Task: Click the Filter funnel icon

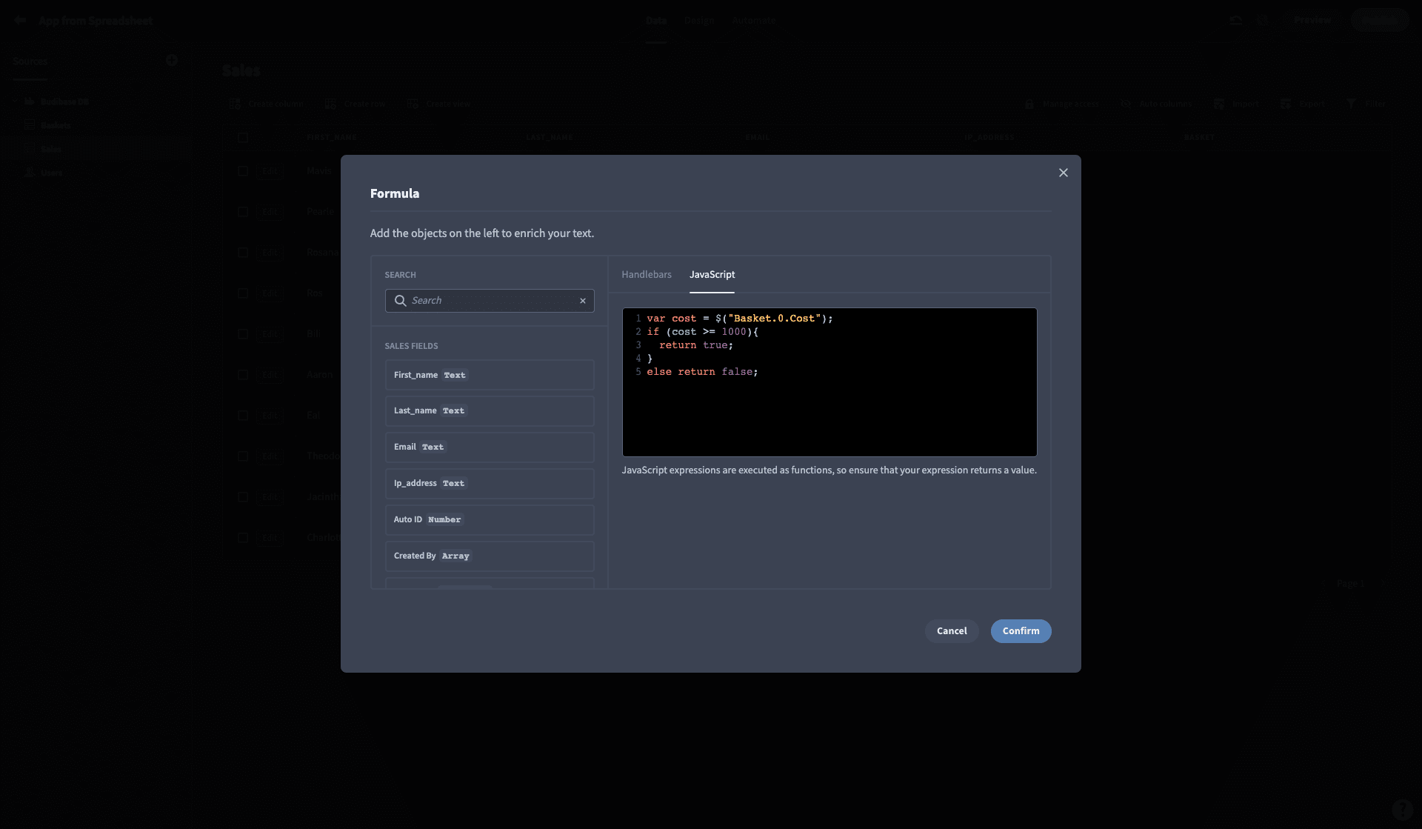Action: (1351, 104)
